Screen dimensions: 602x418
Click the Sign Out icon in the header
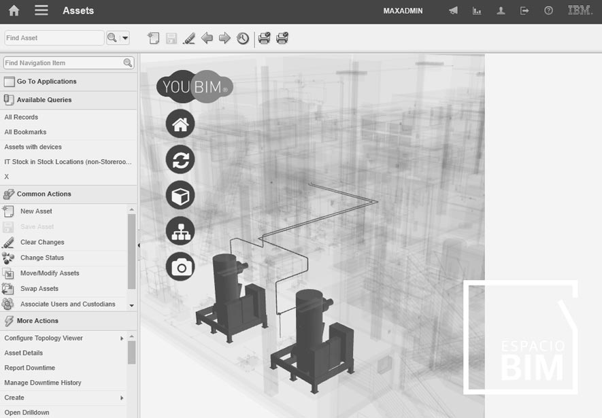[524, 10]
